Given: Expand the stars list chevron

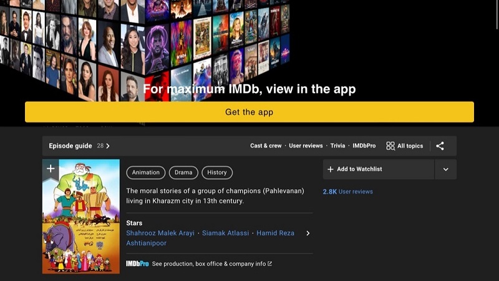Looking at the screenshot, I should click(x=308, y=233).
